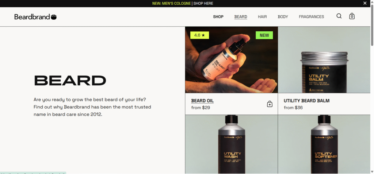Open the BEARD OIL product link
This screenshot has height=174, width=374.
coord(202,101)
